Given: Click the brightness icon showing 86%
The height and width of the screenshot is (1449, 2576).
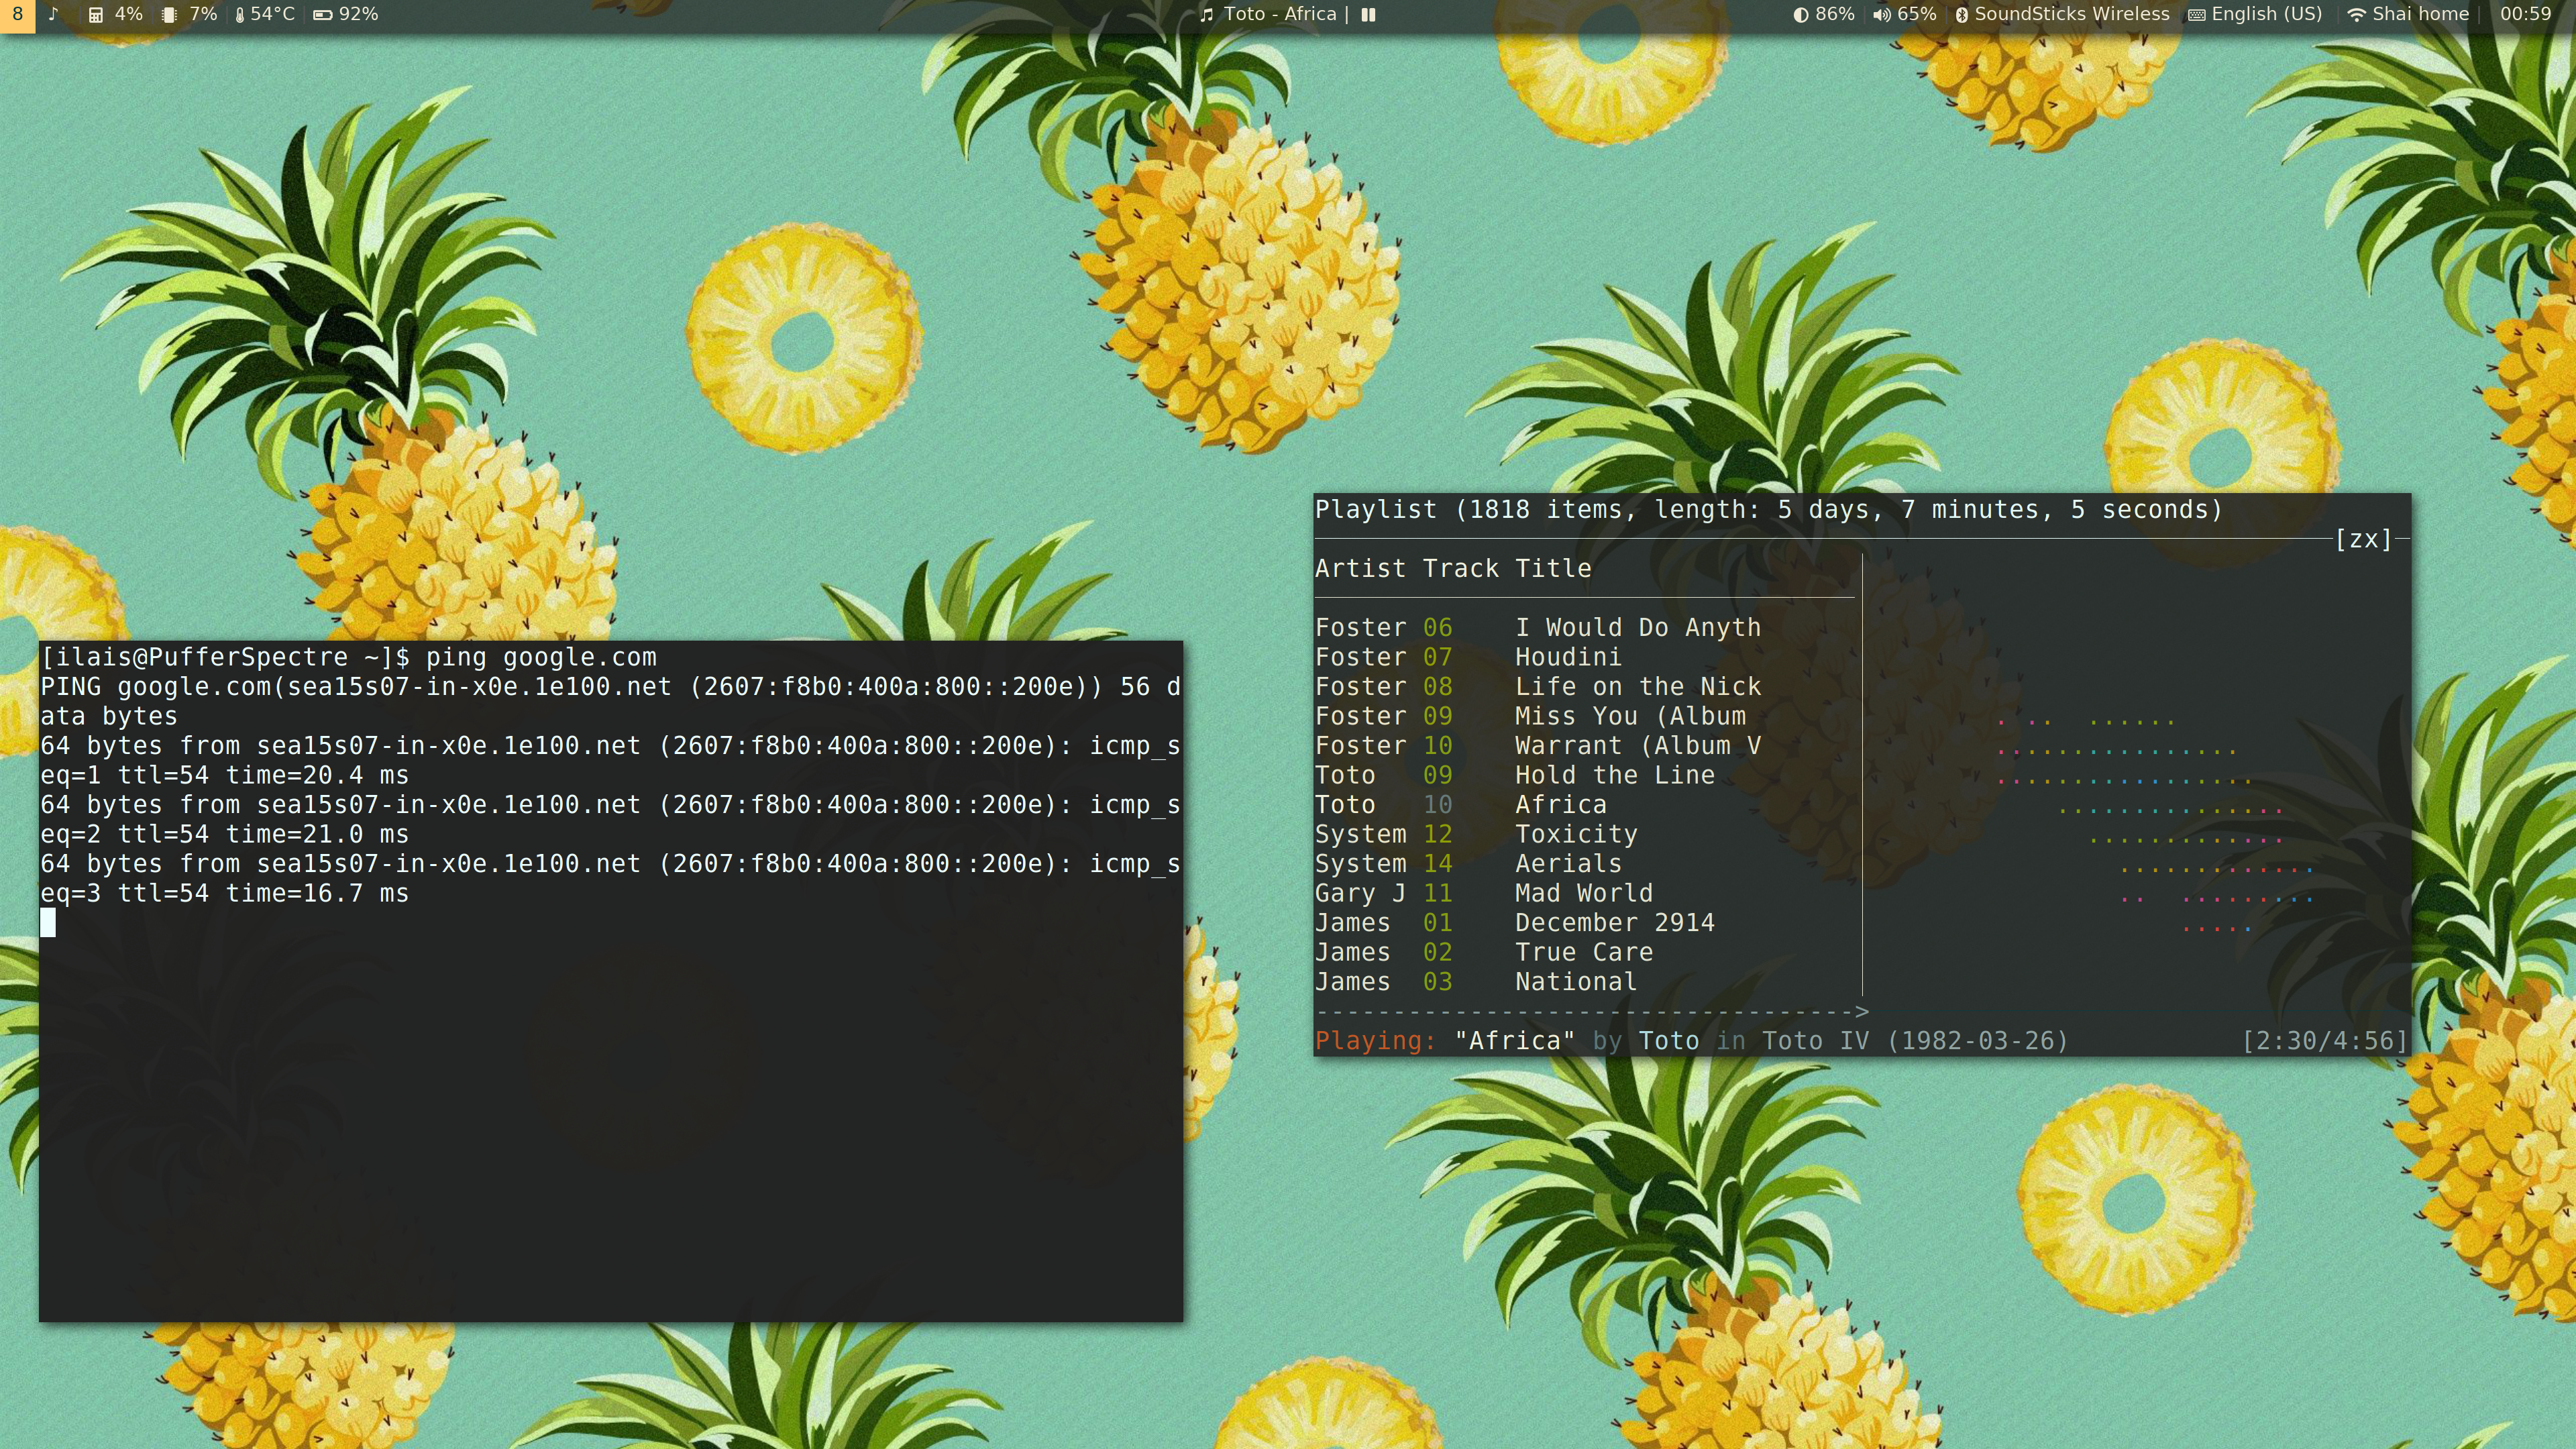Looking at the screenshot, I should pyautogui.click(x=1801, y=15).
